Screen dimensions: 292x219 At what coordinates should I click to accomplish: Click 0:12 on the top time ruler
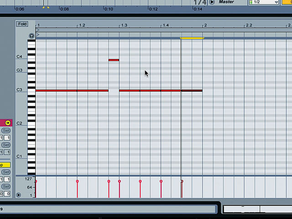153,9
